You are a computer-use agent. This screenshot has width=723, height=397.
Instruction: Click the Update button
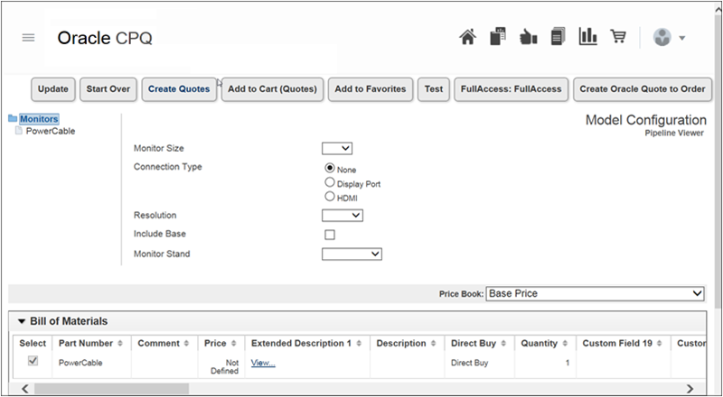click(53, 89)
